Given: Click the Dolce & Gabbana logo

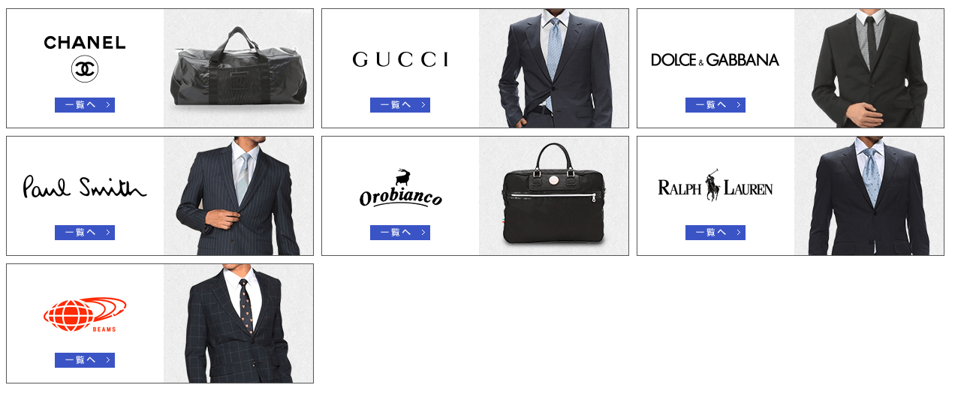Looking at the screenshot, I should pos(715,59).
